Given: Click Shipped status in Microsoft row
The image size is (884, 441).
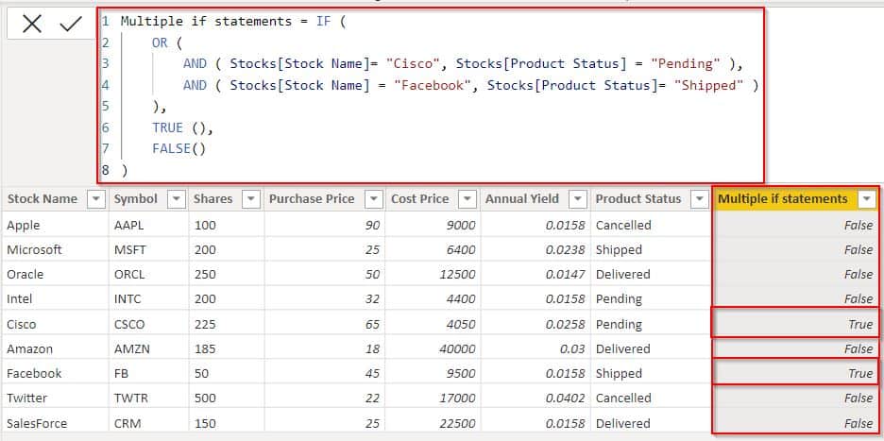Looking at the screenshot, I should coord(619,249).
